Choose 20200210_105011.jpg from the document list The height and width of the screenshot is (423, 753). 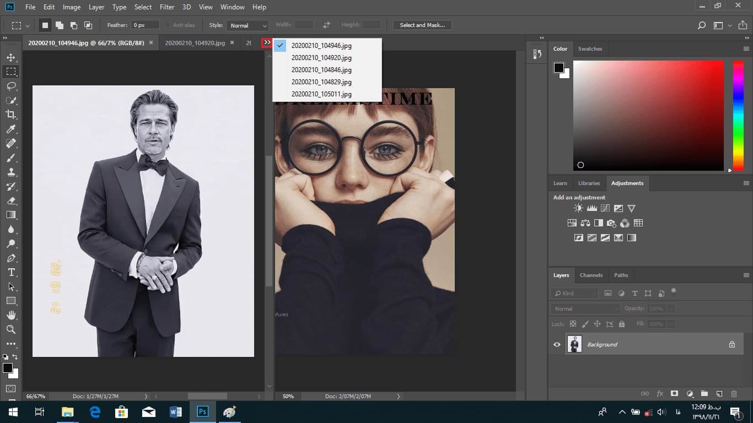321,94
